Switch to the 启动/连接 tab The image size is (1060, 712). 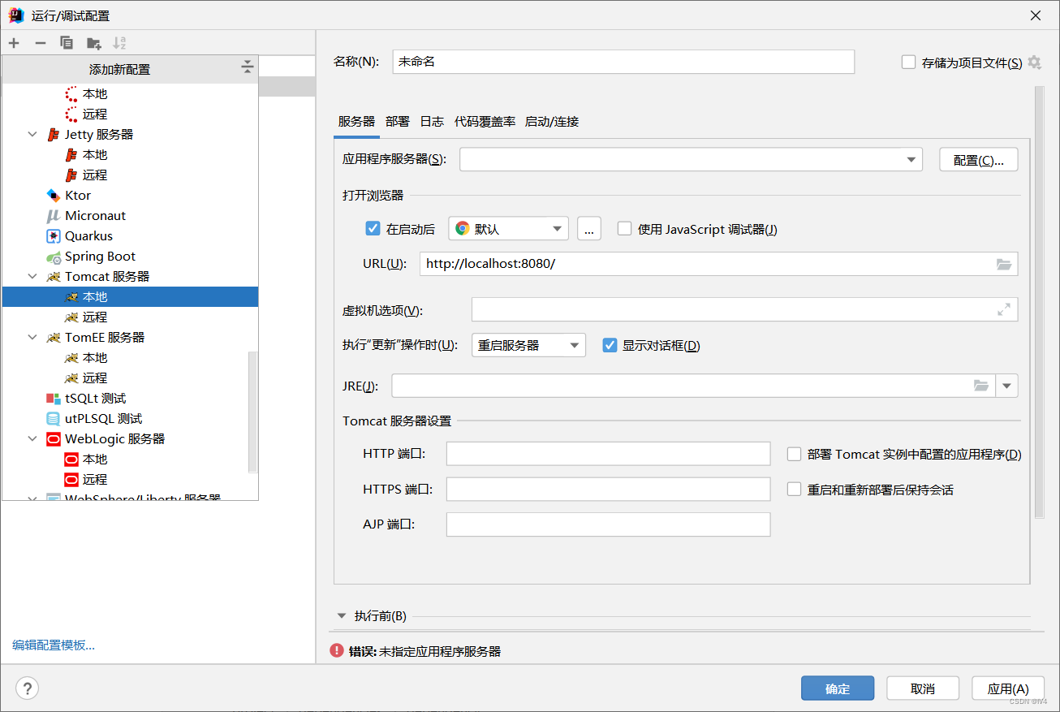click(552, 122)
